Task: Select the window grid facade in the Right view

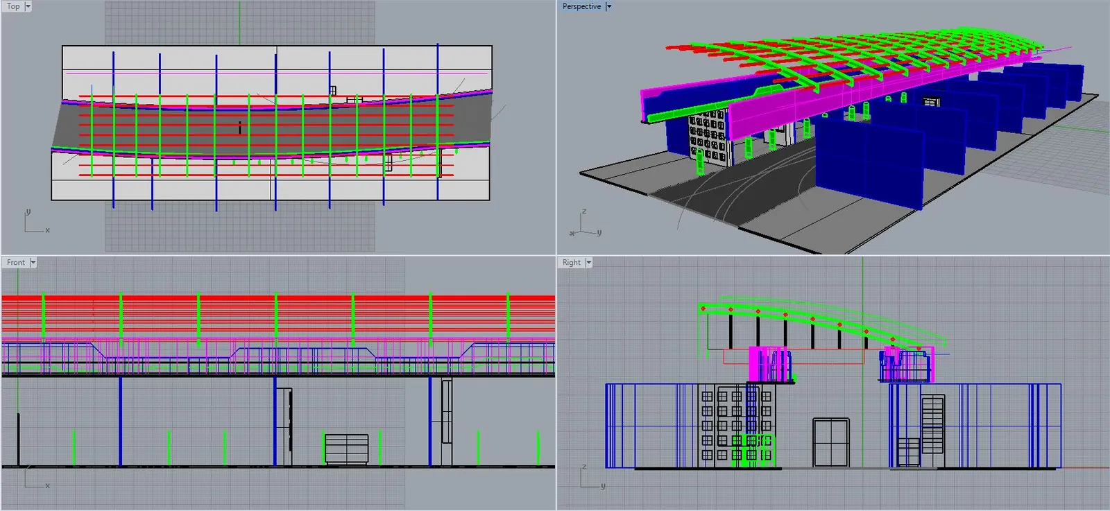Action: coord(735,425)
